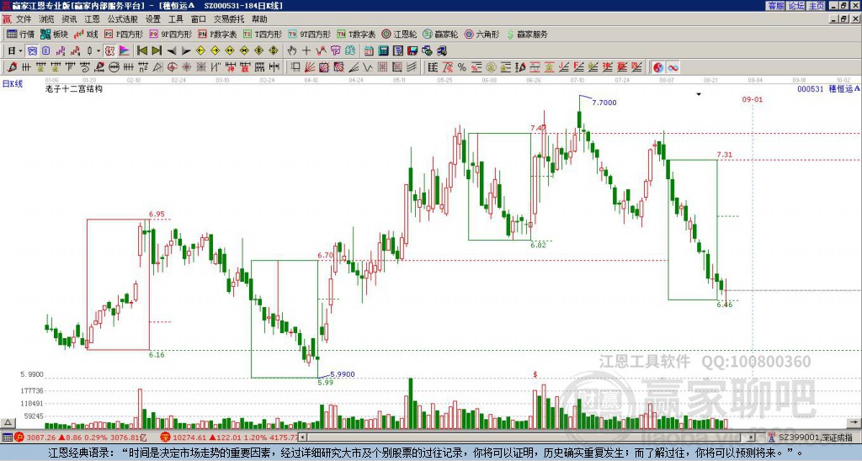Click the 10274.61 index status value
This screenshot has height=461, width=862.
click(191, 437)
